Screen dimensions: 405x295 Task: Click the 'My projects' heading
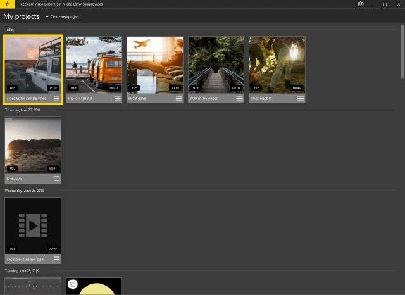[x=22, y=16]
